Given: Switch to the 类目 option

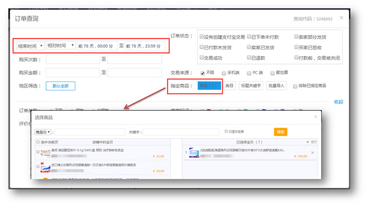Looking at the screenshot, I should 229,85.
